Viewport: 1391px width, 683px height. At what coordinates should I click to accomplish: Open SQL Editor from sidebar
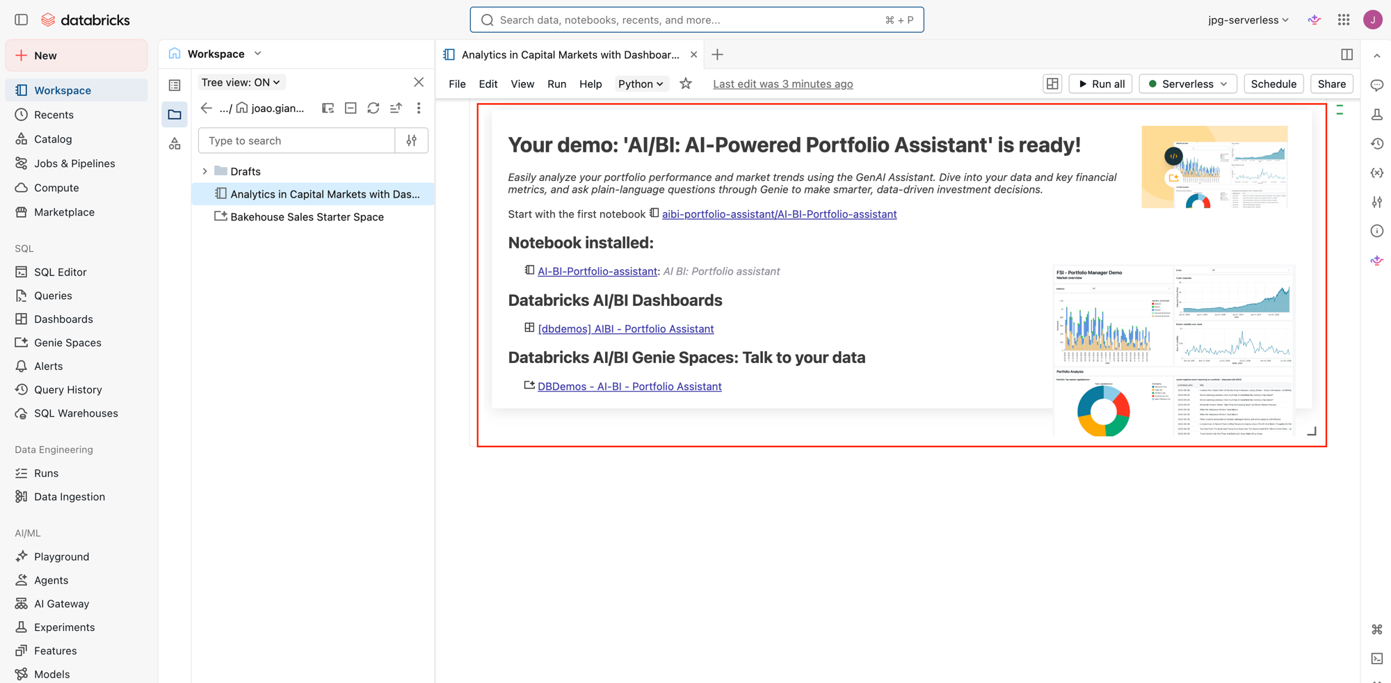(77, 272)
